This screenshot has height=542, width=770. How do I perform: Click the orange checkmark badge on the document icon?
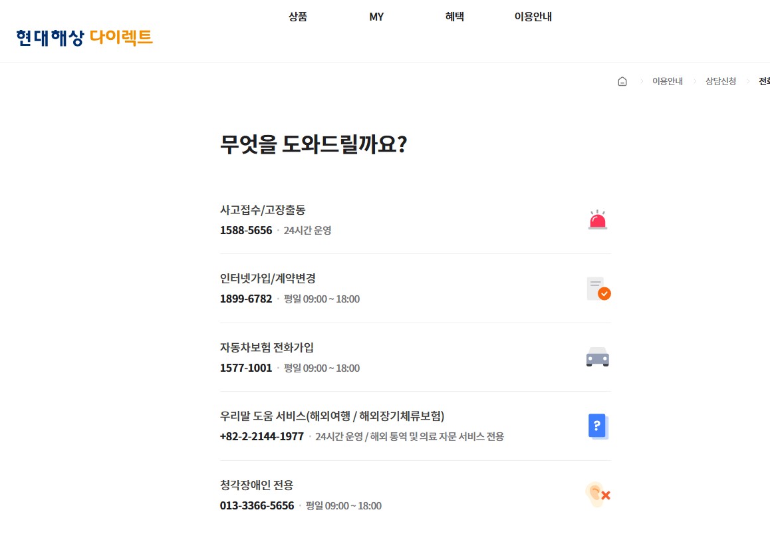coord(603,293)
